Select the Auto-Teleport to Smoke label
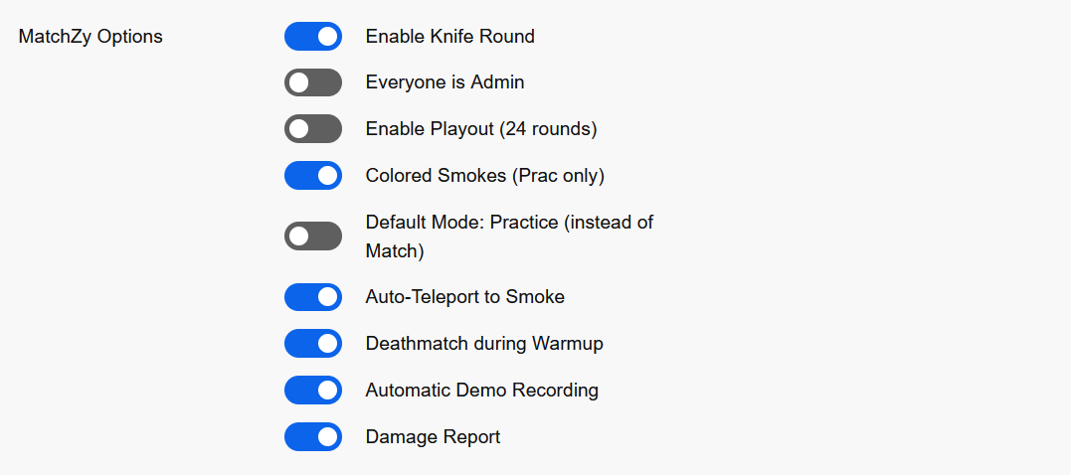This screenshot has width=1071, height=475. click(x=464, y=297)
